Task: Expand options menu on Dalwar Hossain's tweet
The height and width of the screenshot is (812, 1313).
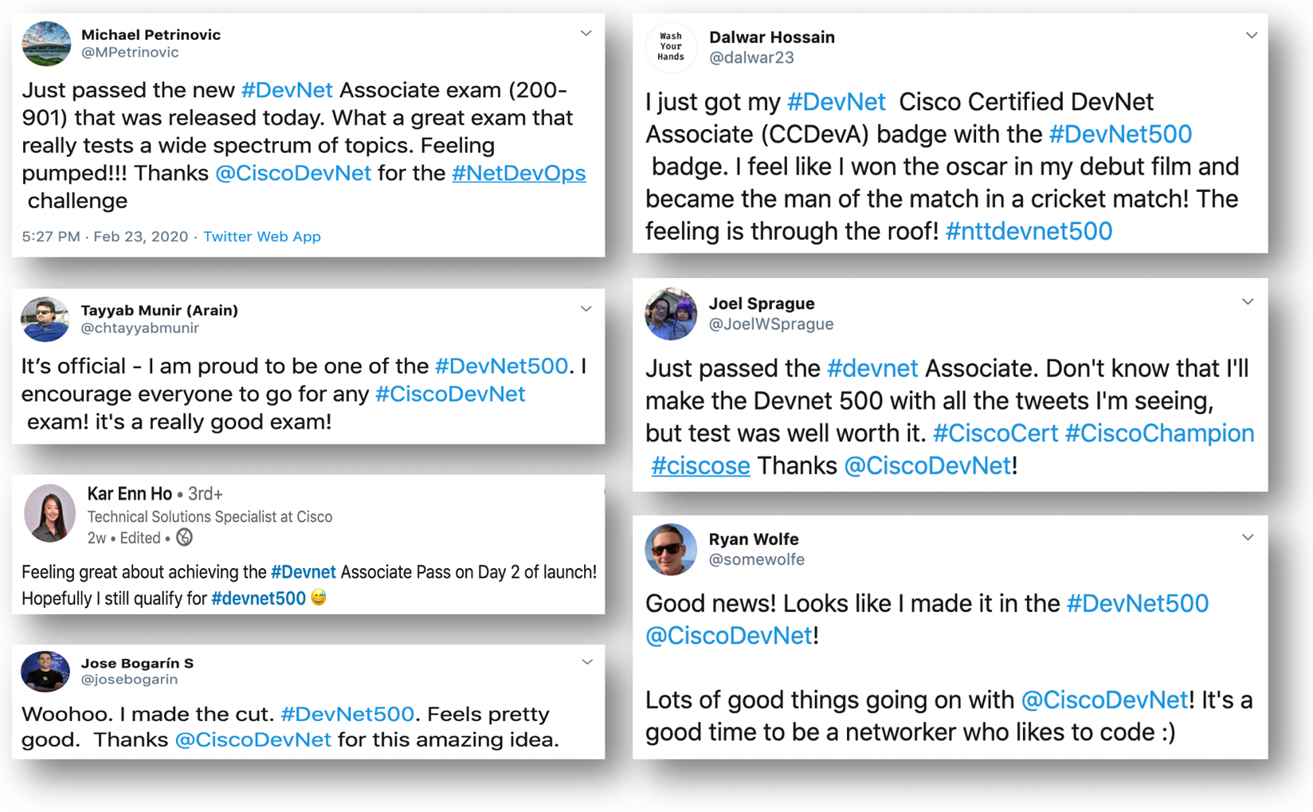Action: coord(1252,35)
